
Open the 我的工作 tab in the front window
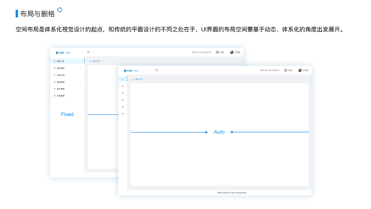coord(139,79)
